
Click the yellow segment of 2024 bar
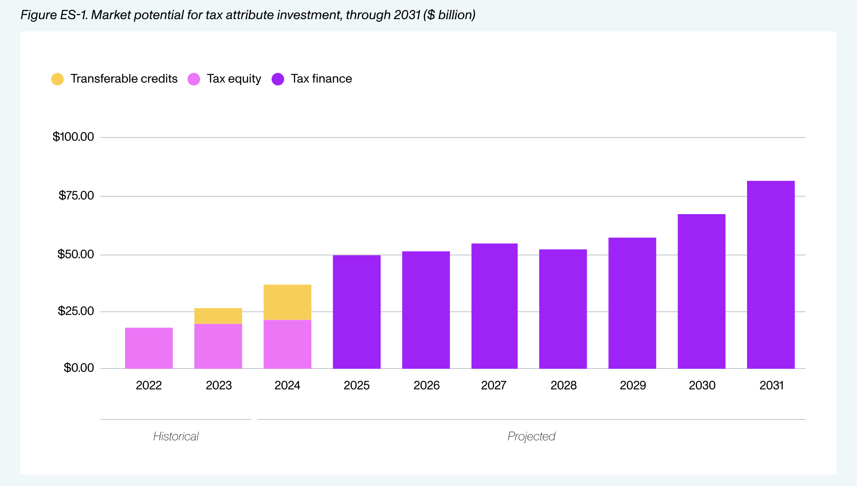click(287, 302)
